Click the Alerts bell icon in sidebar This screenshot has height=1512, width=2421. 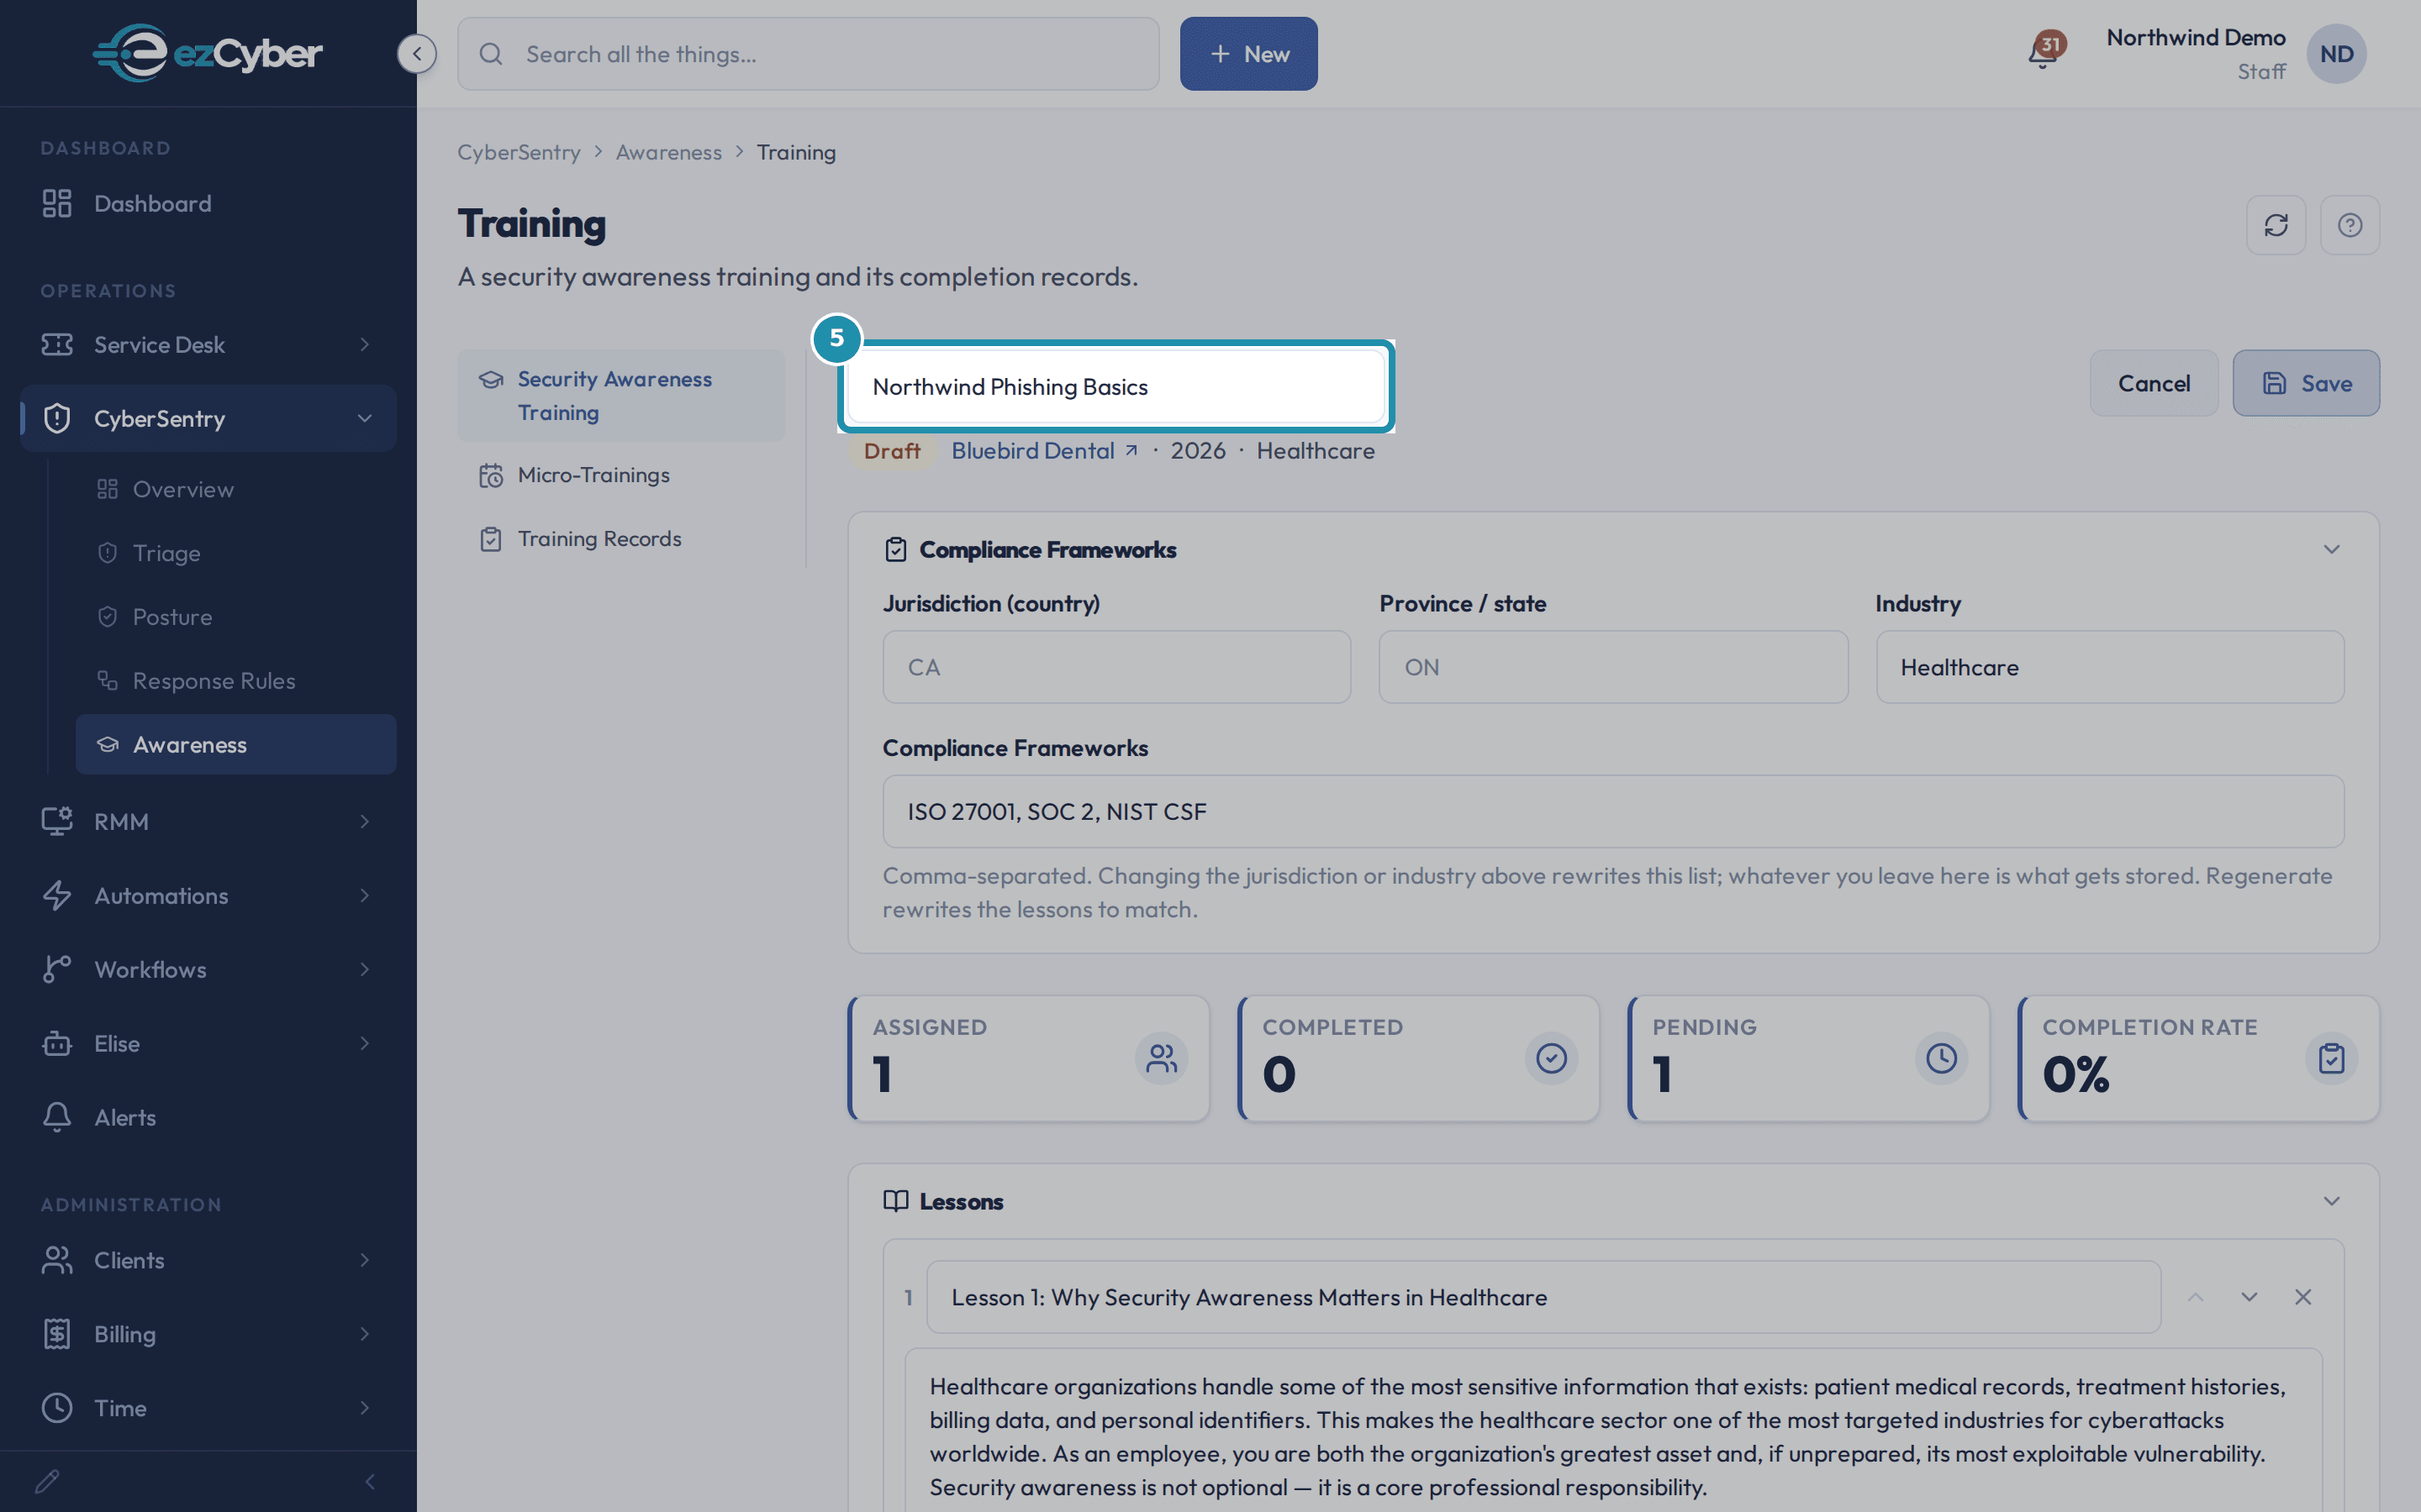57,1117
